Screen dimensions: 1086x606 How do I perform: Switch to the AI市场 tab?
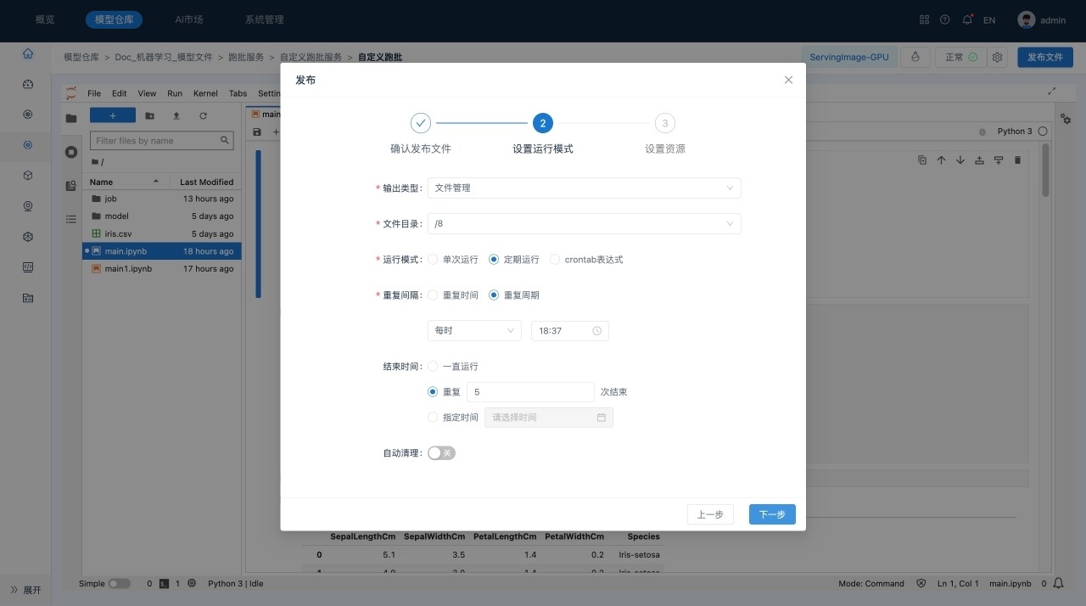(x=188, y=20)
